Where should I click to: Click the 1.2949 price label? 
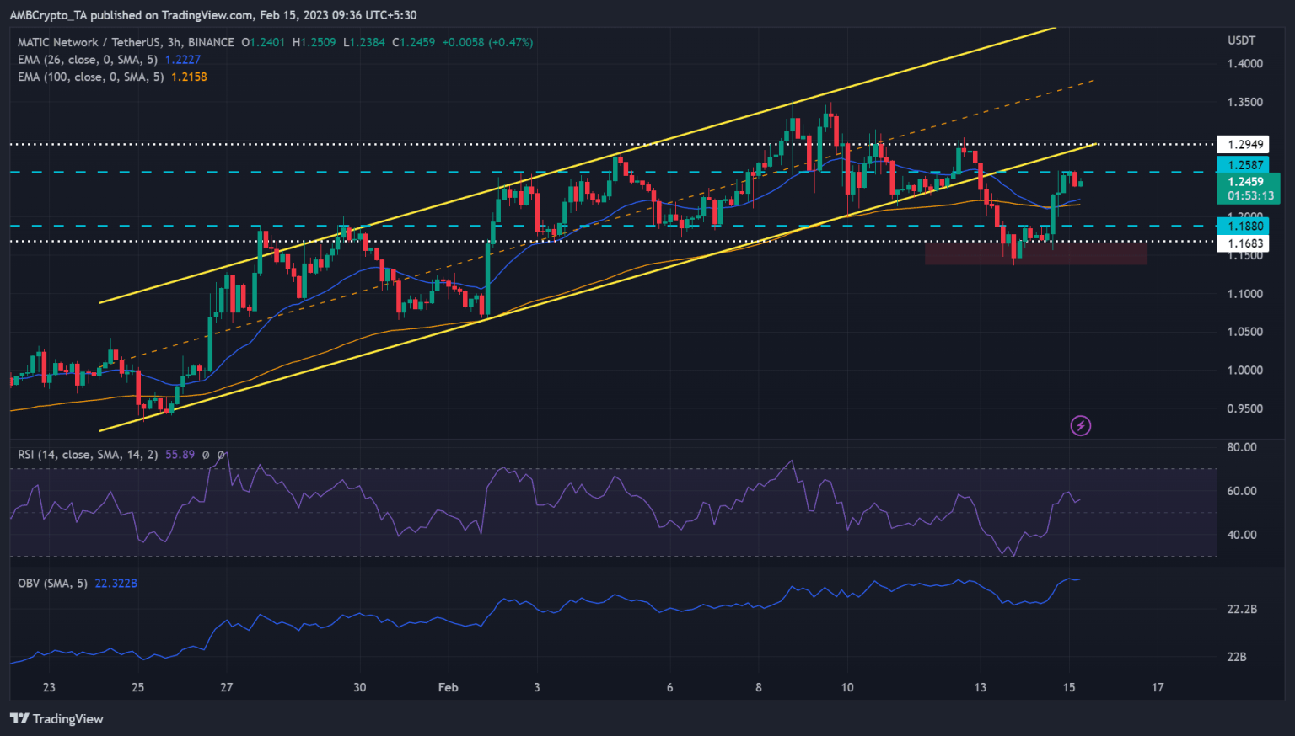(1244, 145)
